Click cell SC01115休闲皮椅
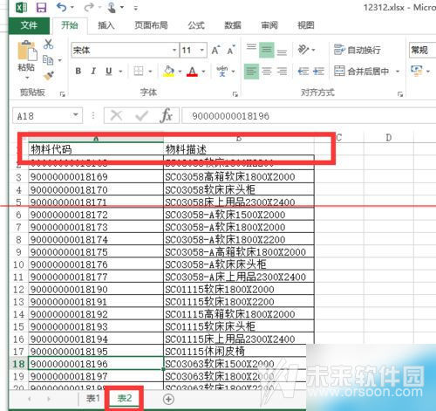This screenshot has width=436, height=411. (239, 352)
